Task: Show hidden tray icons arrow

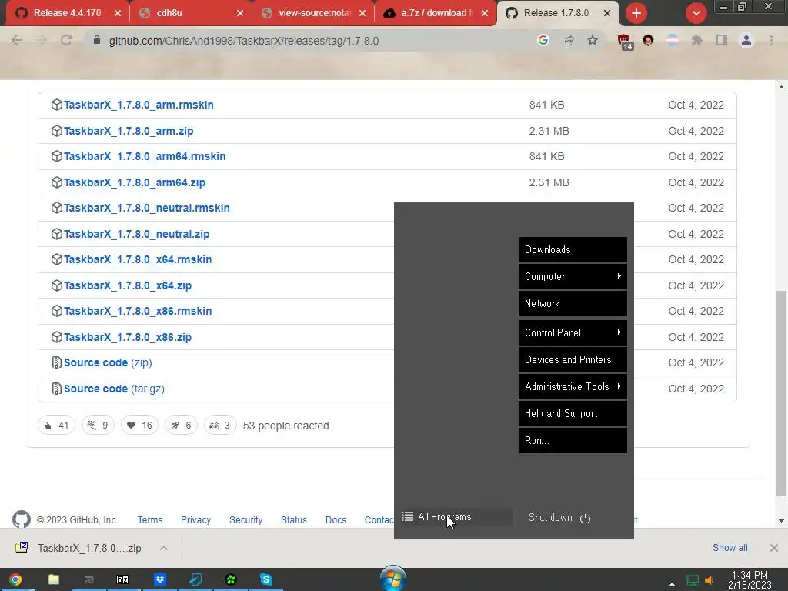Action: (672, 583)
